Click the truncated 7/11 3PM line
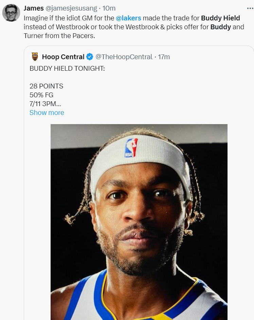Viewport: 254px width, 320px height. pyautogui.click(x=45, y=104)
